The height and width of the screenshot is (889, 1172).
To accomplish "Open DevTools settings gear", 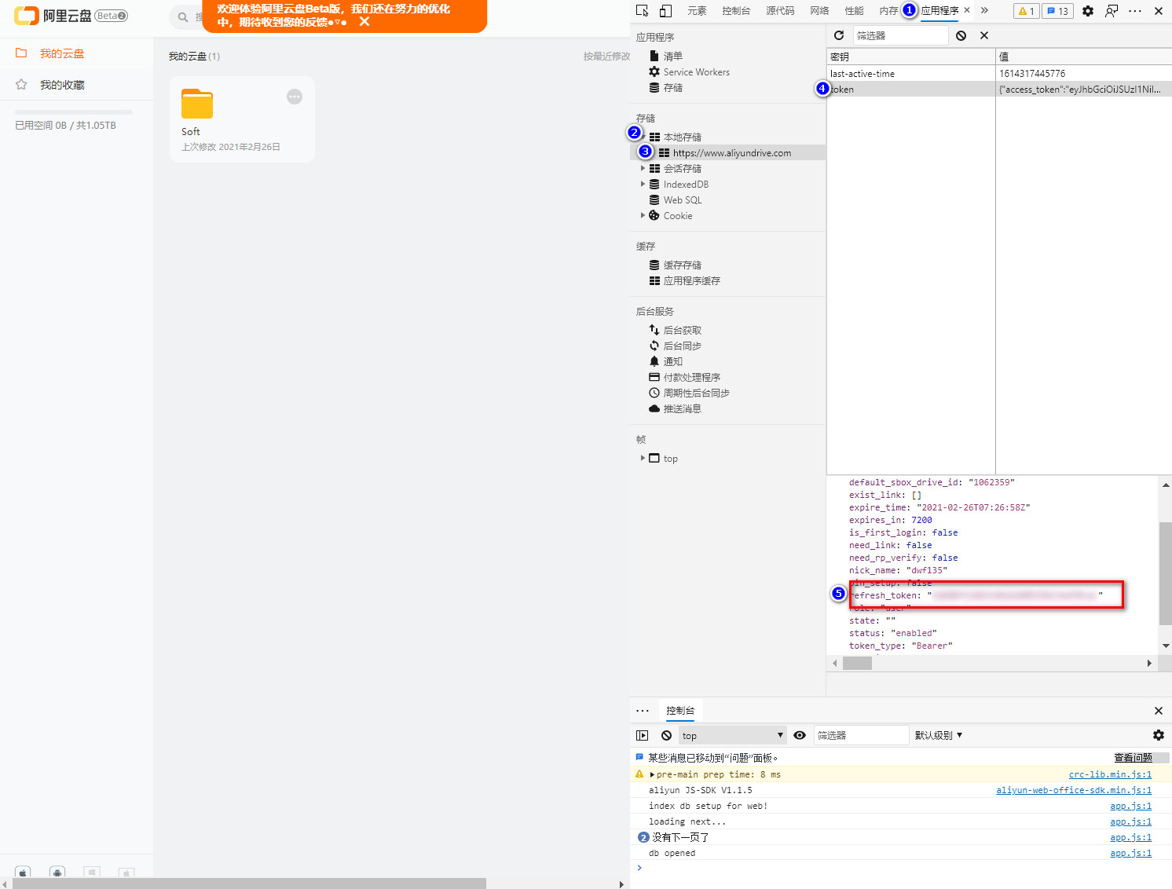I will coord(1088,11).
